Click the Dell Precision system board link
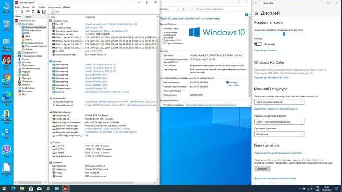342x192 pixels. (x=94, y=28)
